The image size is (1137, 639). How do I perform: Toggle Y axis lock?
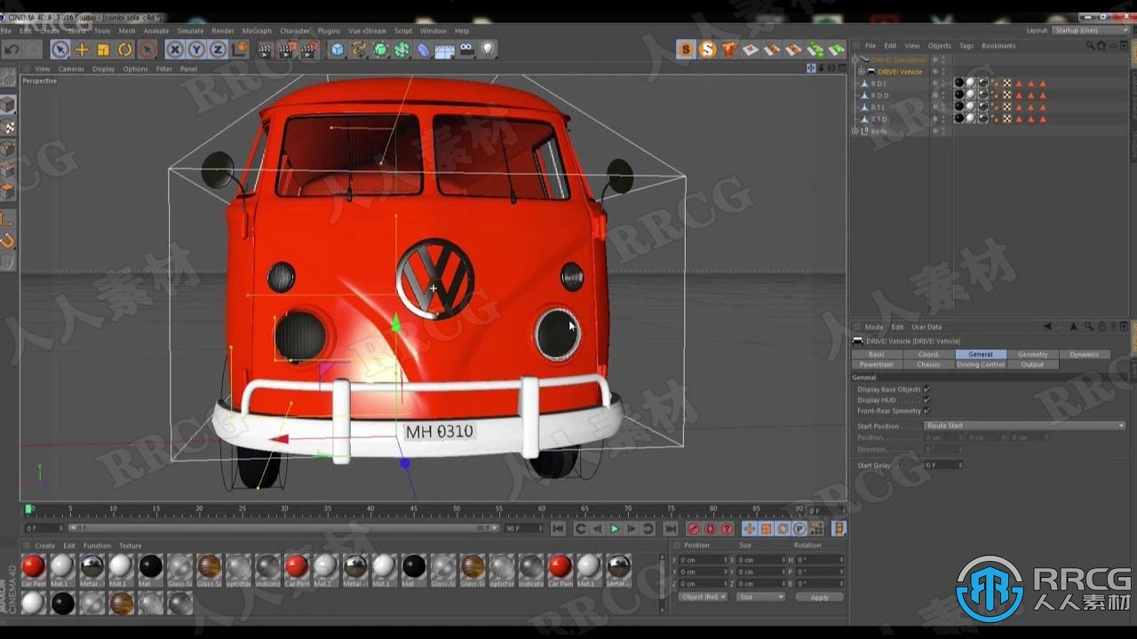(196, 50)
